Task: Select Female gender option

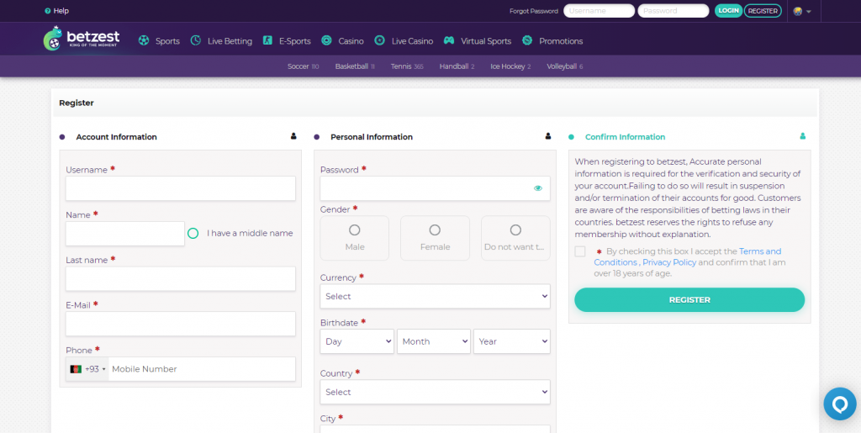Action: pos(435,238)
